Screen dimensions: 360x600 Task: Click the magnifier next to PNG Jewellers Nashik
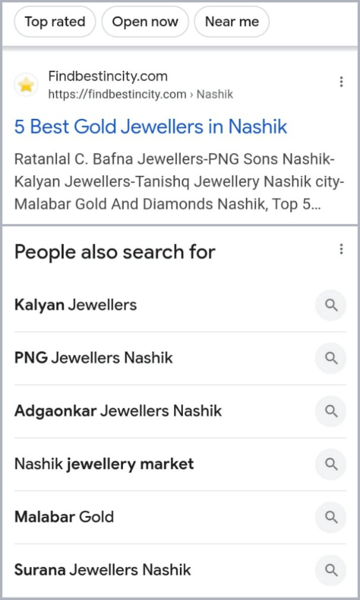pyautogui.click(x=331, y=358)
